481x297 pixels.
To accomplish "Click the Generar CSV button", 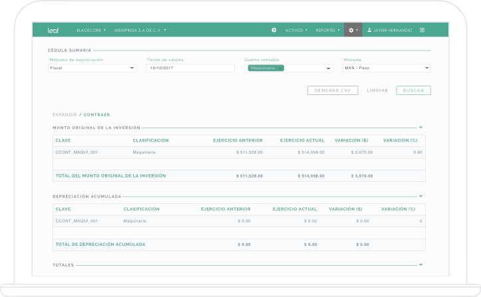I will 333,90.
